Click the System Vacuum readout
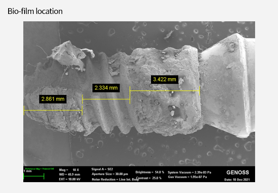278x193 pixels. click(x=190, y=172)
